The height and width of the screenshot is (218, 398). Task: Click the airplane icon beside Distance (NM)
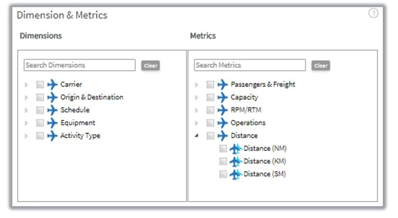(236, 149)
